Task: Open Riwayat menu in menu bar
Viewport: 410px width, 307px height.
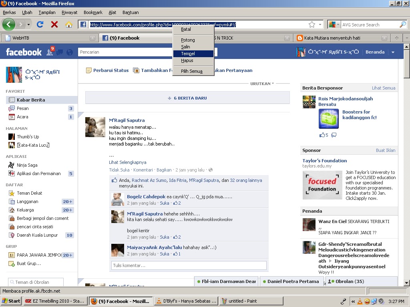Action: [x=69, y=12]
